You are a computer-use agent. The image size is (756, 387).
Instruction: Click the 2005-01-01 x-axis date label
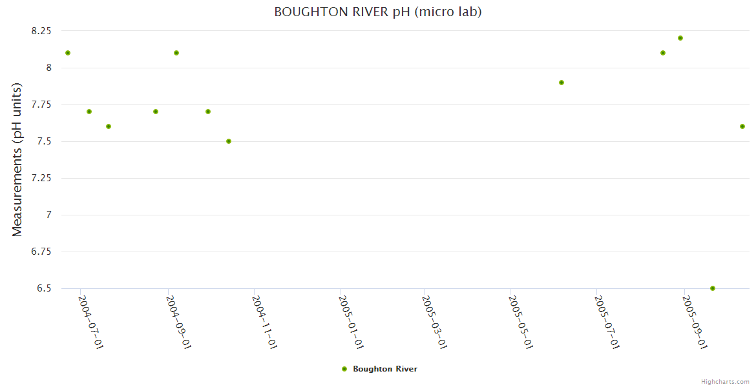point(352,322)
